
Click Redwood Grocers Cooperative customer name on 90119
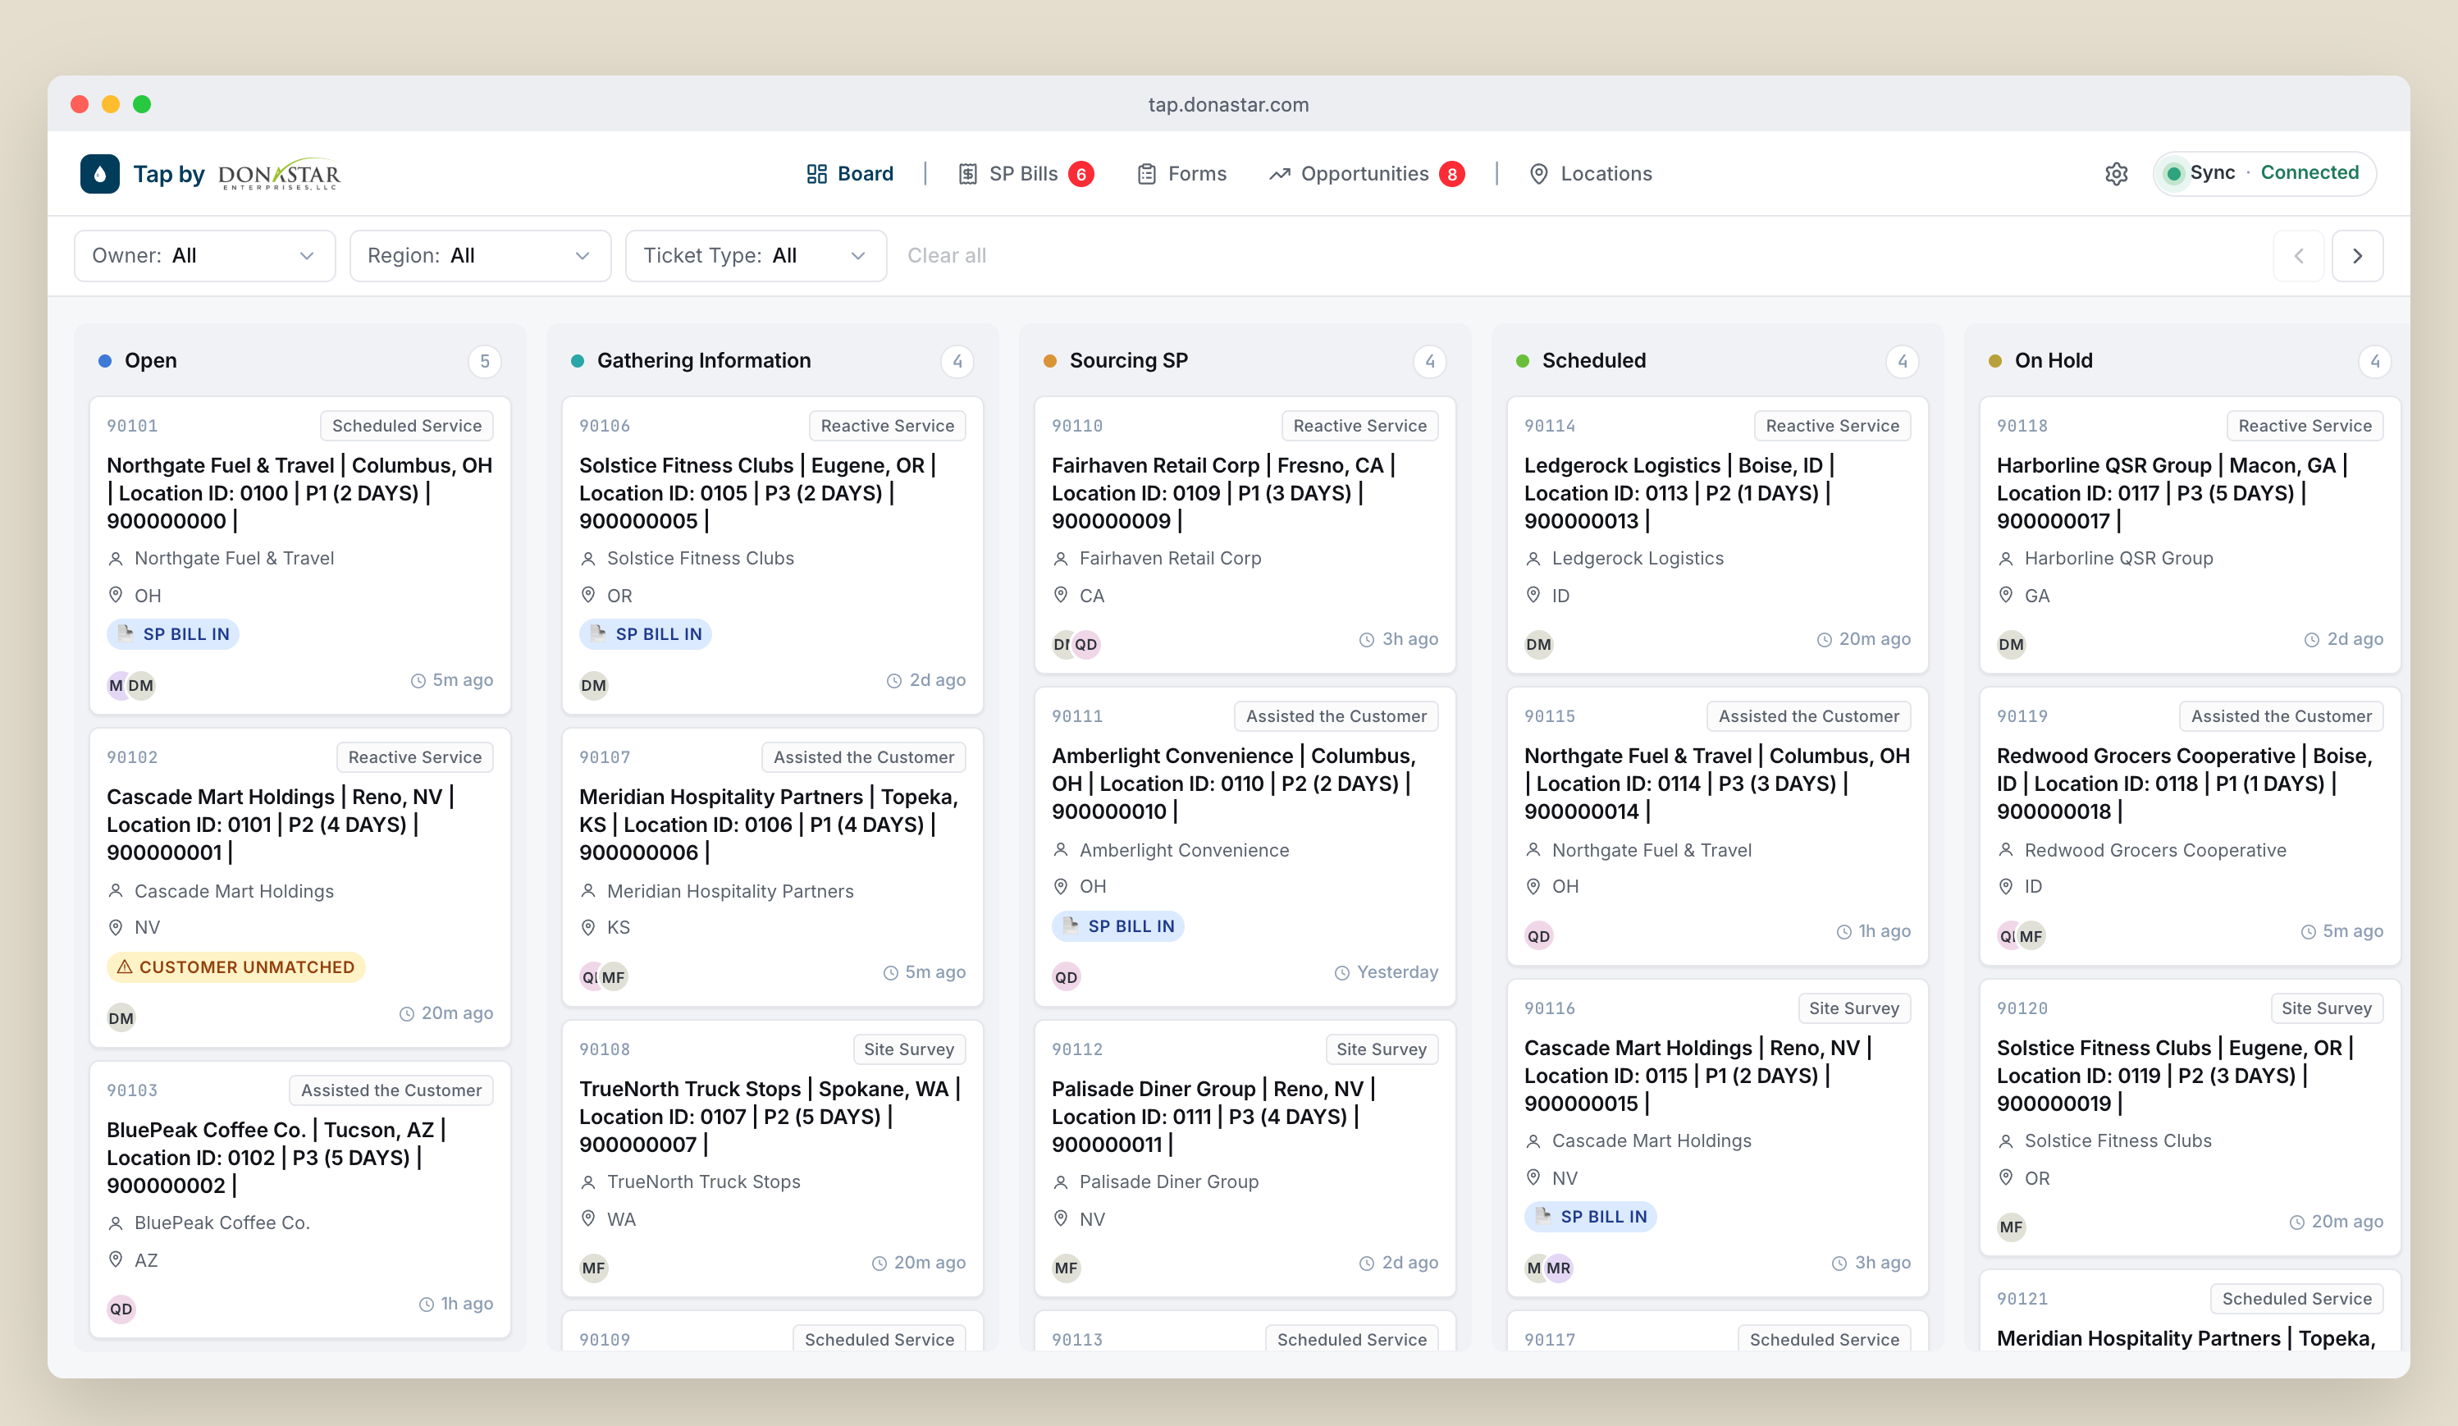coord(2154,849)
